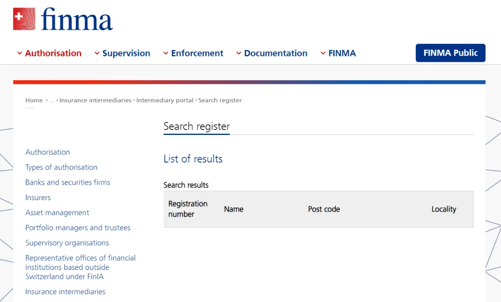Open Authorisation sidebar link
The width and height of the screenshot is (501, 302).
[x=48, y=152]
